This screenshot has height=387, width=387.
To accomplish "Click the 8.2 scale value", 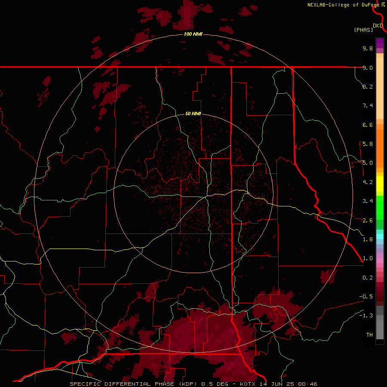I will click(x=368, y=86).
